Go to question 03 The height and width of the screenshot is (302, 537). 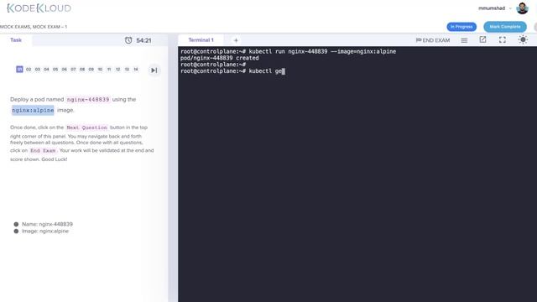click(37, 69)
